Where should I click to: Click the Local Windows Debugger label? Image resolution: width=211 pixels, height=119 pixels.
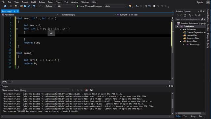point(91,6)
